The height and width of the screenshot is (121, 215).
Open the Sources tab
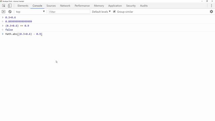51,6
